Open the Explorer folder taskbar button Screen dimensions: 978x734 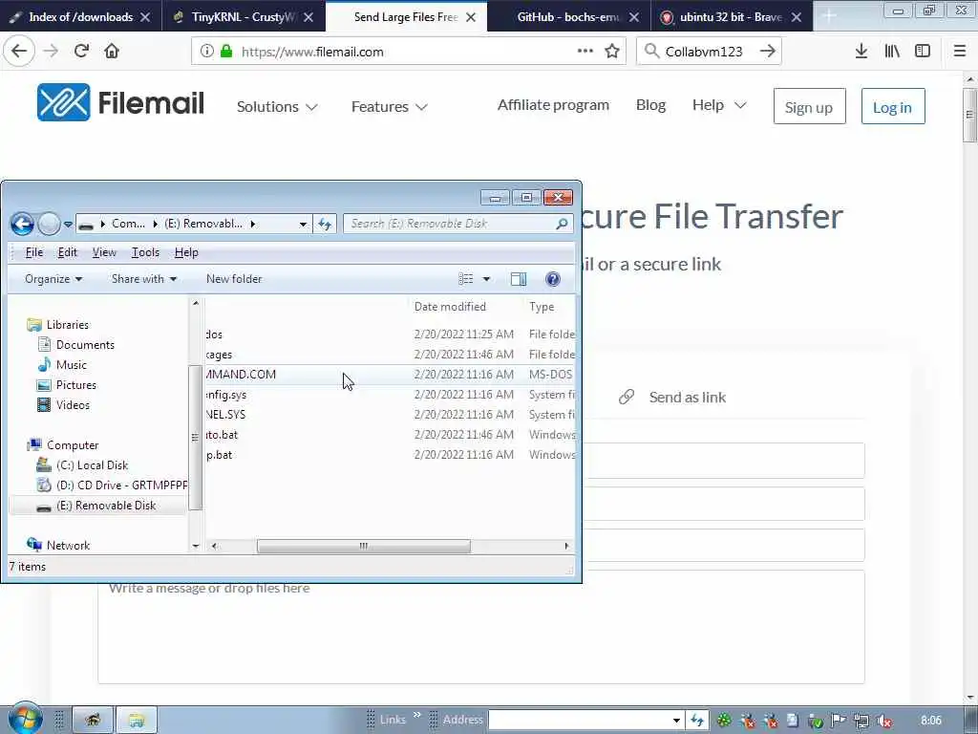137,721
